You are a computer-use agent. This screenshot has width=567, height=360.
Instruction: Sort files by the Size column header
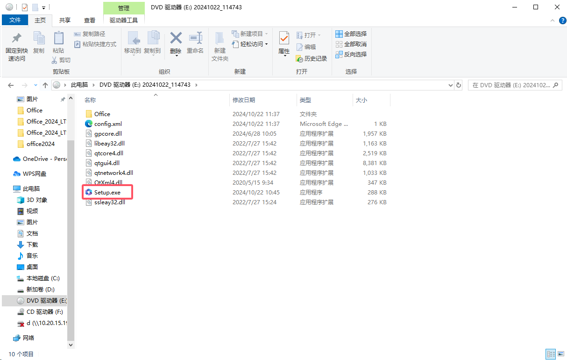tap(362, 100)
